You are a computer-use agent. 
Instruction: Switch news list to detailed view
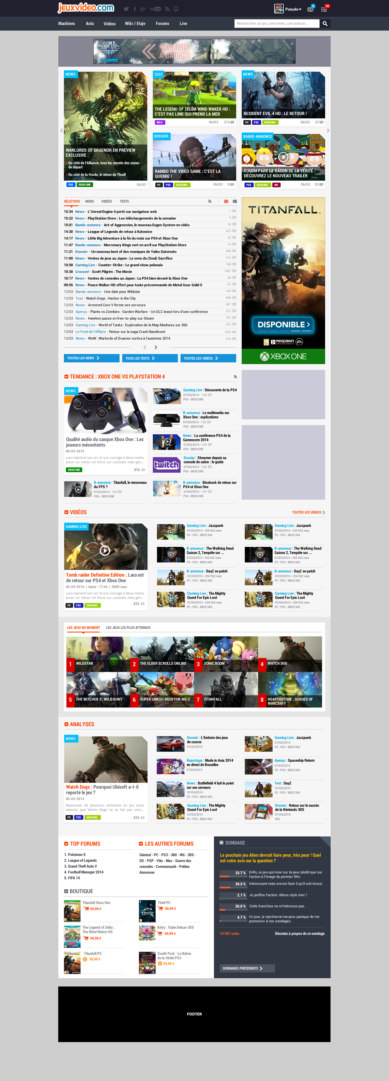pyautogui.click(x=235, y=201)
